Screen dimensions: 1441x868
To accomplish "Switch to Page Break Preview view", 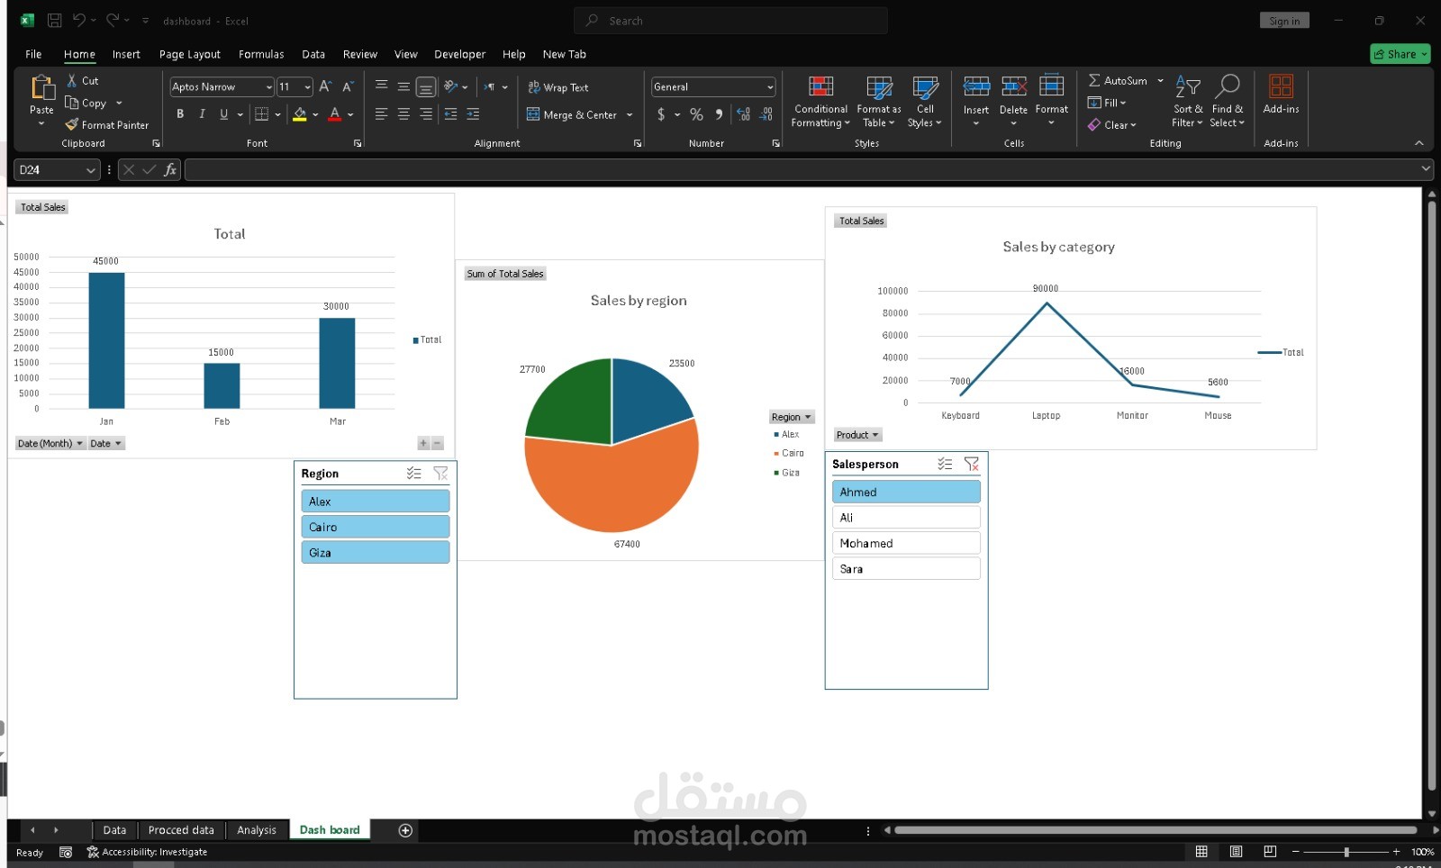I will [x=1270, y=852].
